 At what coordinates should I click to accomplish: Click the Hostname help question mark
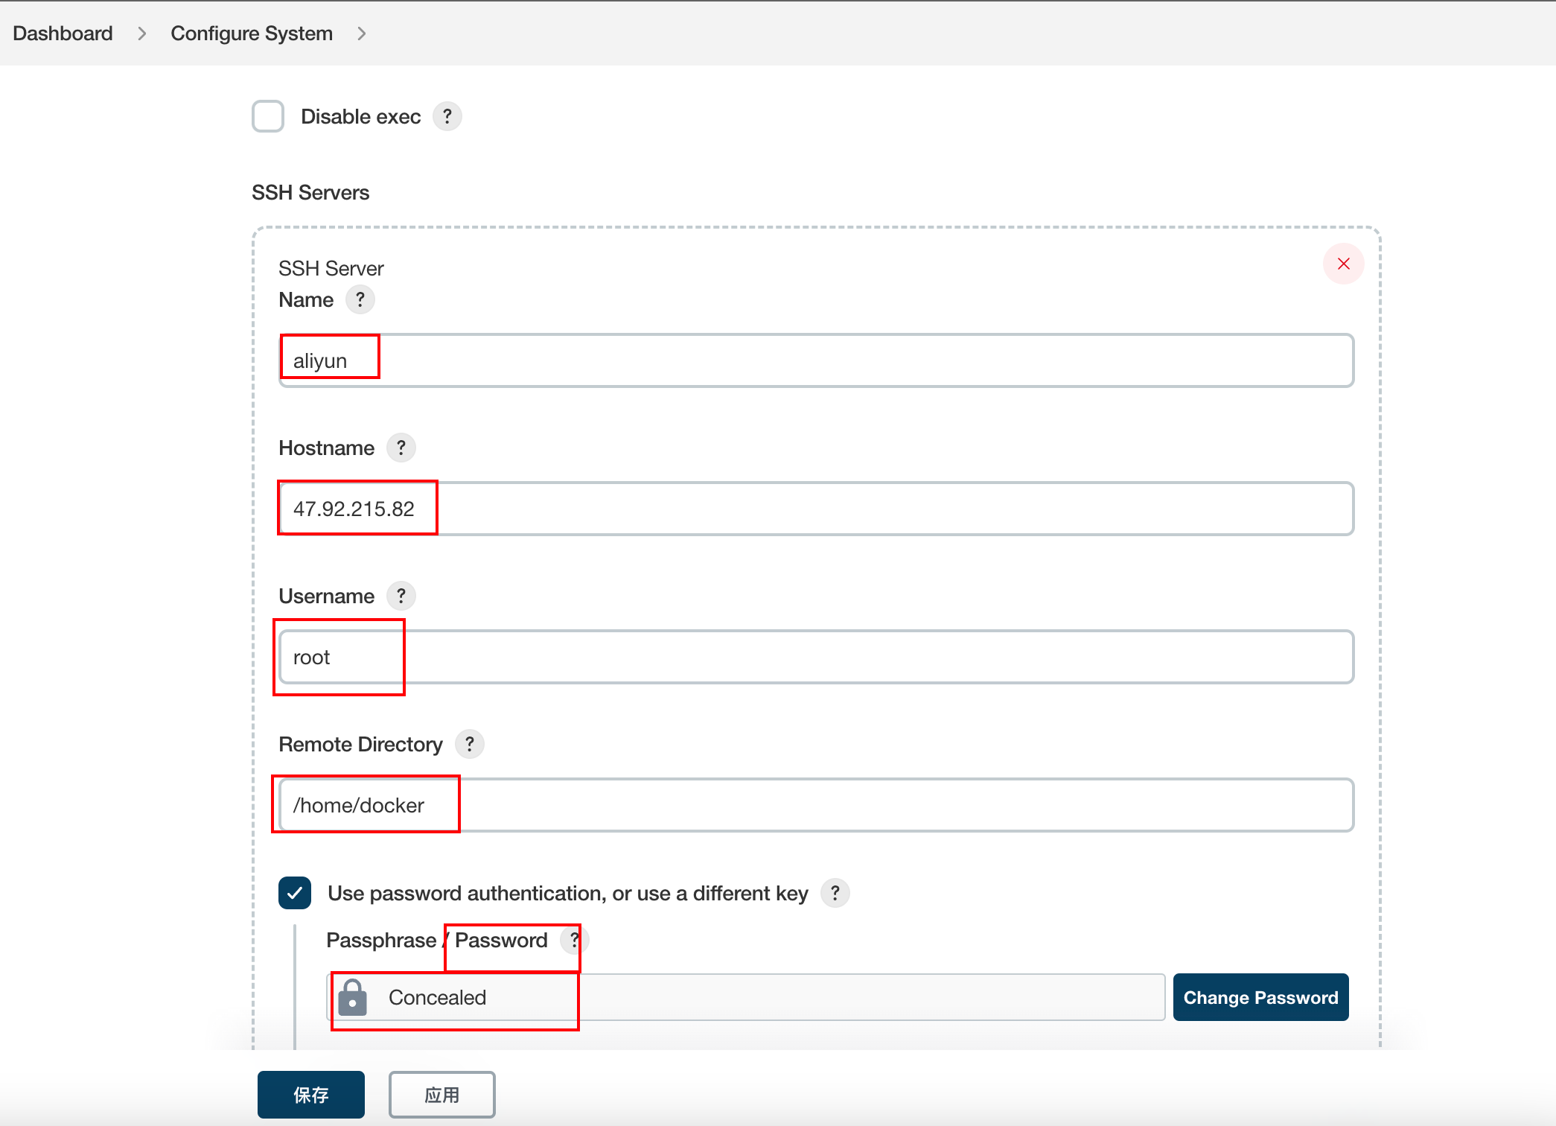[401, 448]
